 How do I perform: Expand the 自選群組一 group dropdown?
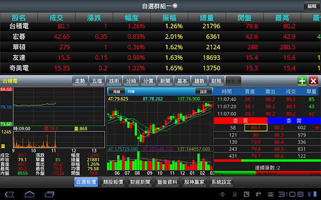pyautogui.click(x=175, y=6)
